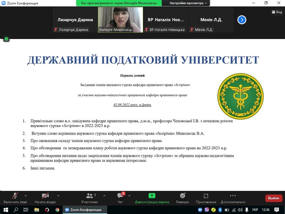285x214 pixels.
Task: Open the Участники participants panel
Action: point(89,198)
